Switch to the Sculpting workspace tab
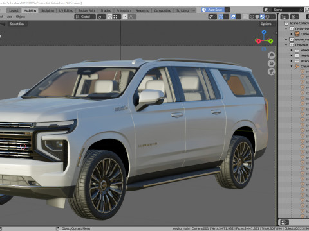 (x=48, y=10)
